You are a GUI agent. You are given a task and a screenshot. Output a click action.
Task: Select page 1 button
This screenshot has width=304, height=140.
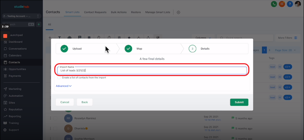click(x=264, y=50)
